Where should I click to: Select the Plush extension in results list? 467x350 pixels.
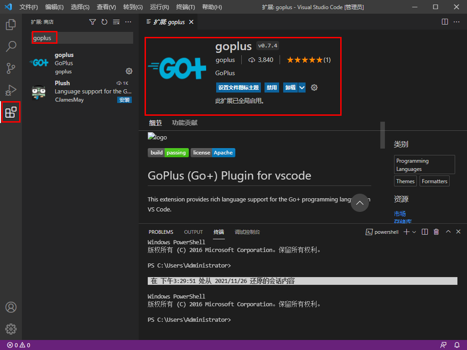click(x=80, y=92)
